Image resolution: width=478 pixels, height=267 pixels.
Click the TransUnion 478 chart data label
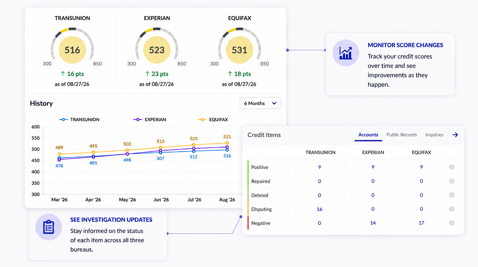tap(59, 166)
